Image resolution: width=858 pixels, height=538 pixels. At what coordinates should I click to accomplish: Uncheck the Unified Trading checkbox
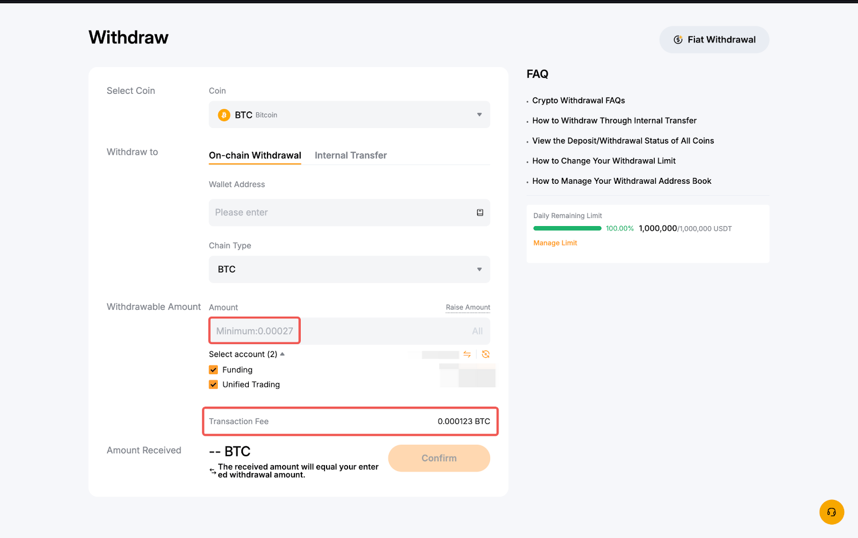click(x=213, y=385)
